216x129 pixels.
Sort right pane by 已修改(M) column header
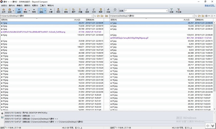(x=204, y=20)
